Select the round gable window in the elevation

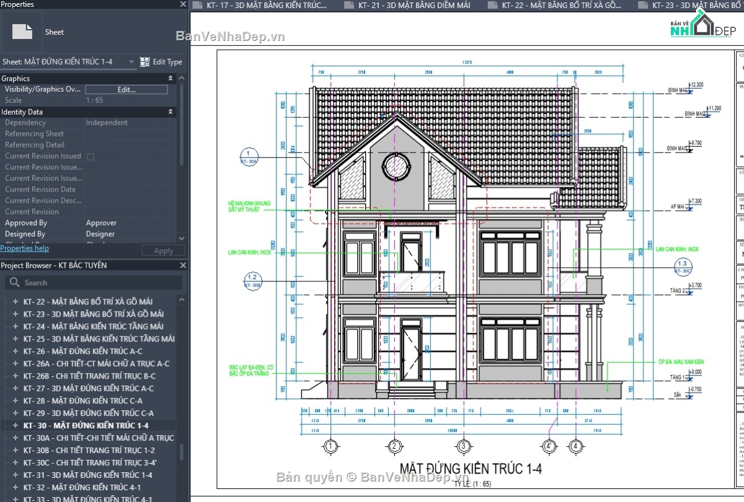pos(396,166)
